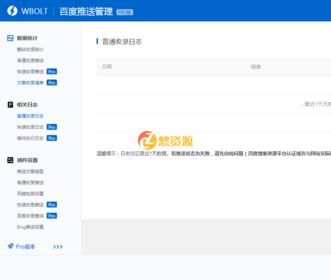This screenshot has width=331, height=280.
Task: Click the Pro badge next to 文章收录清单
Action: click(51, 82)
